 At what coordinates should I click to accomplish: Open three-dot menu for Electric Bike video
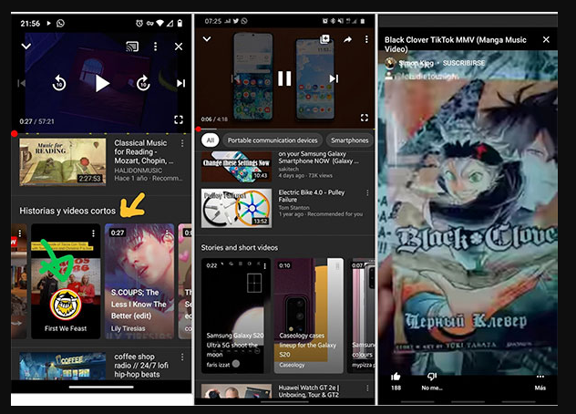[368, 193]
